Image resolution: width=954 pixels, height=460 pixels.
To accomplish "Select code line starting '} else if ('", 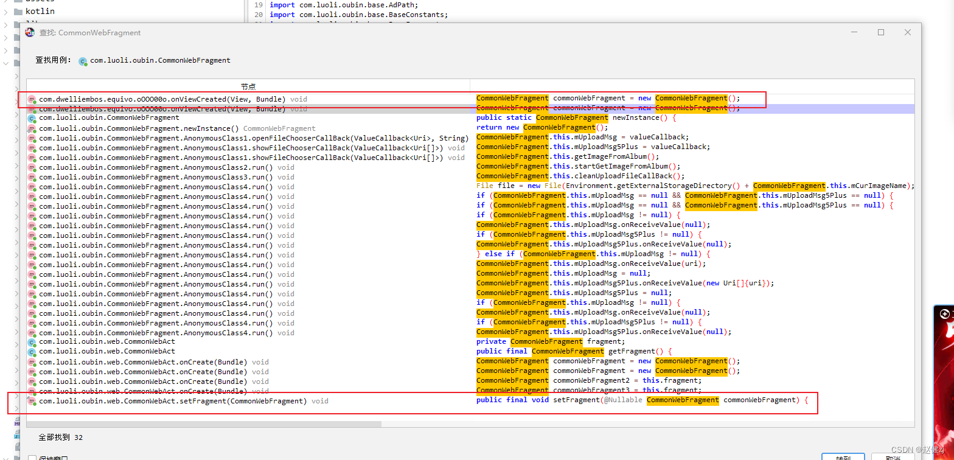I will click(593, 254).
